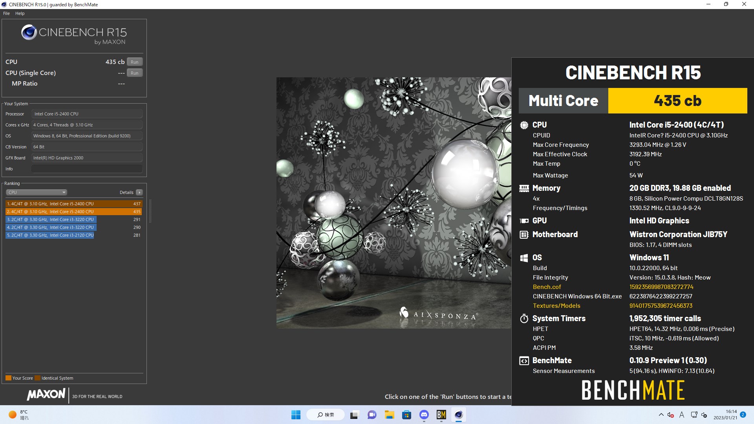
Task: Click the GFX Board HD Graphics 2000 field
Action: coord(87,158)
